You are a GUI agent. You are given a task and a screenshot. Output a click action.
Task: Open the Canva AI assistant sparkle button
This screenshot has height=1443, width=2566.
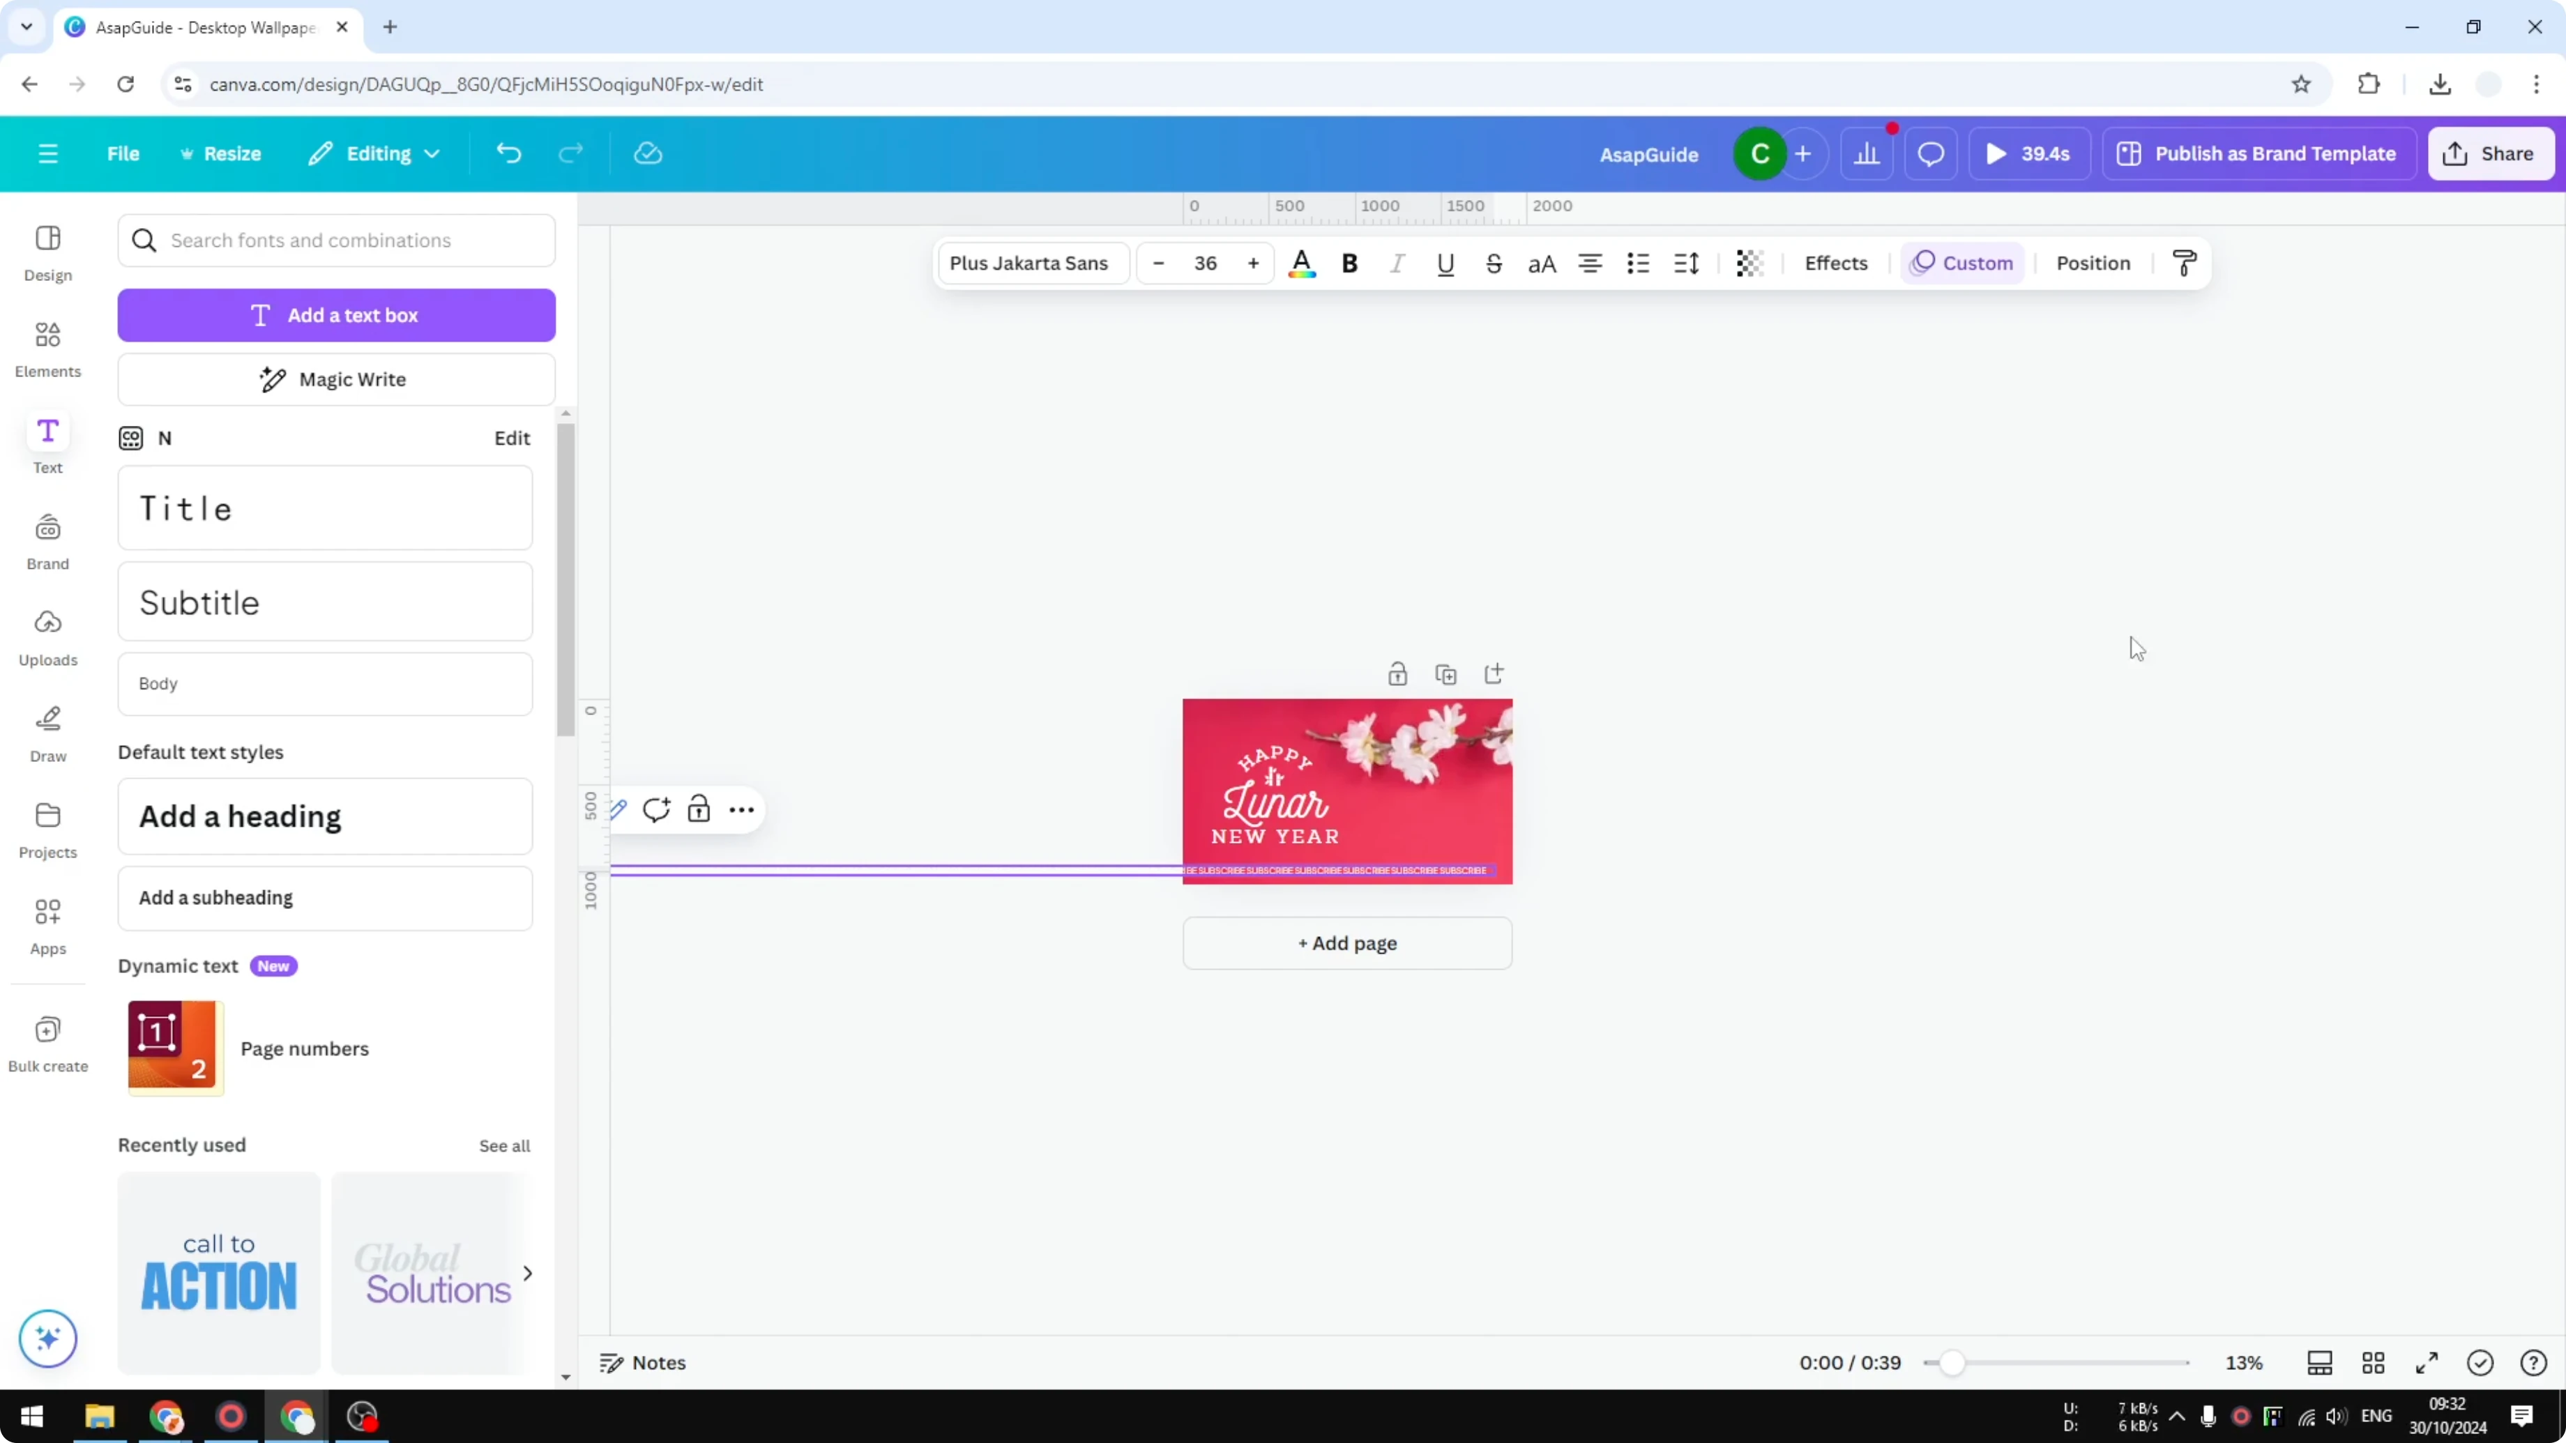[47, 1338]
